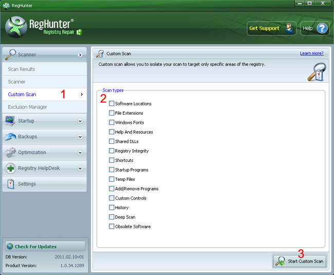
Task: Expand the Registry HelpDesk section chevron
Action: (x=80, y=168)
